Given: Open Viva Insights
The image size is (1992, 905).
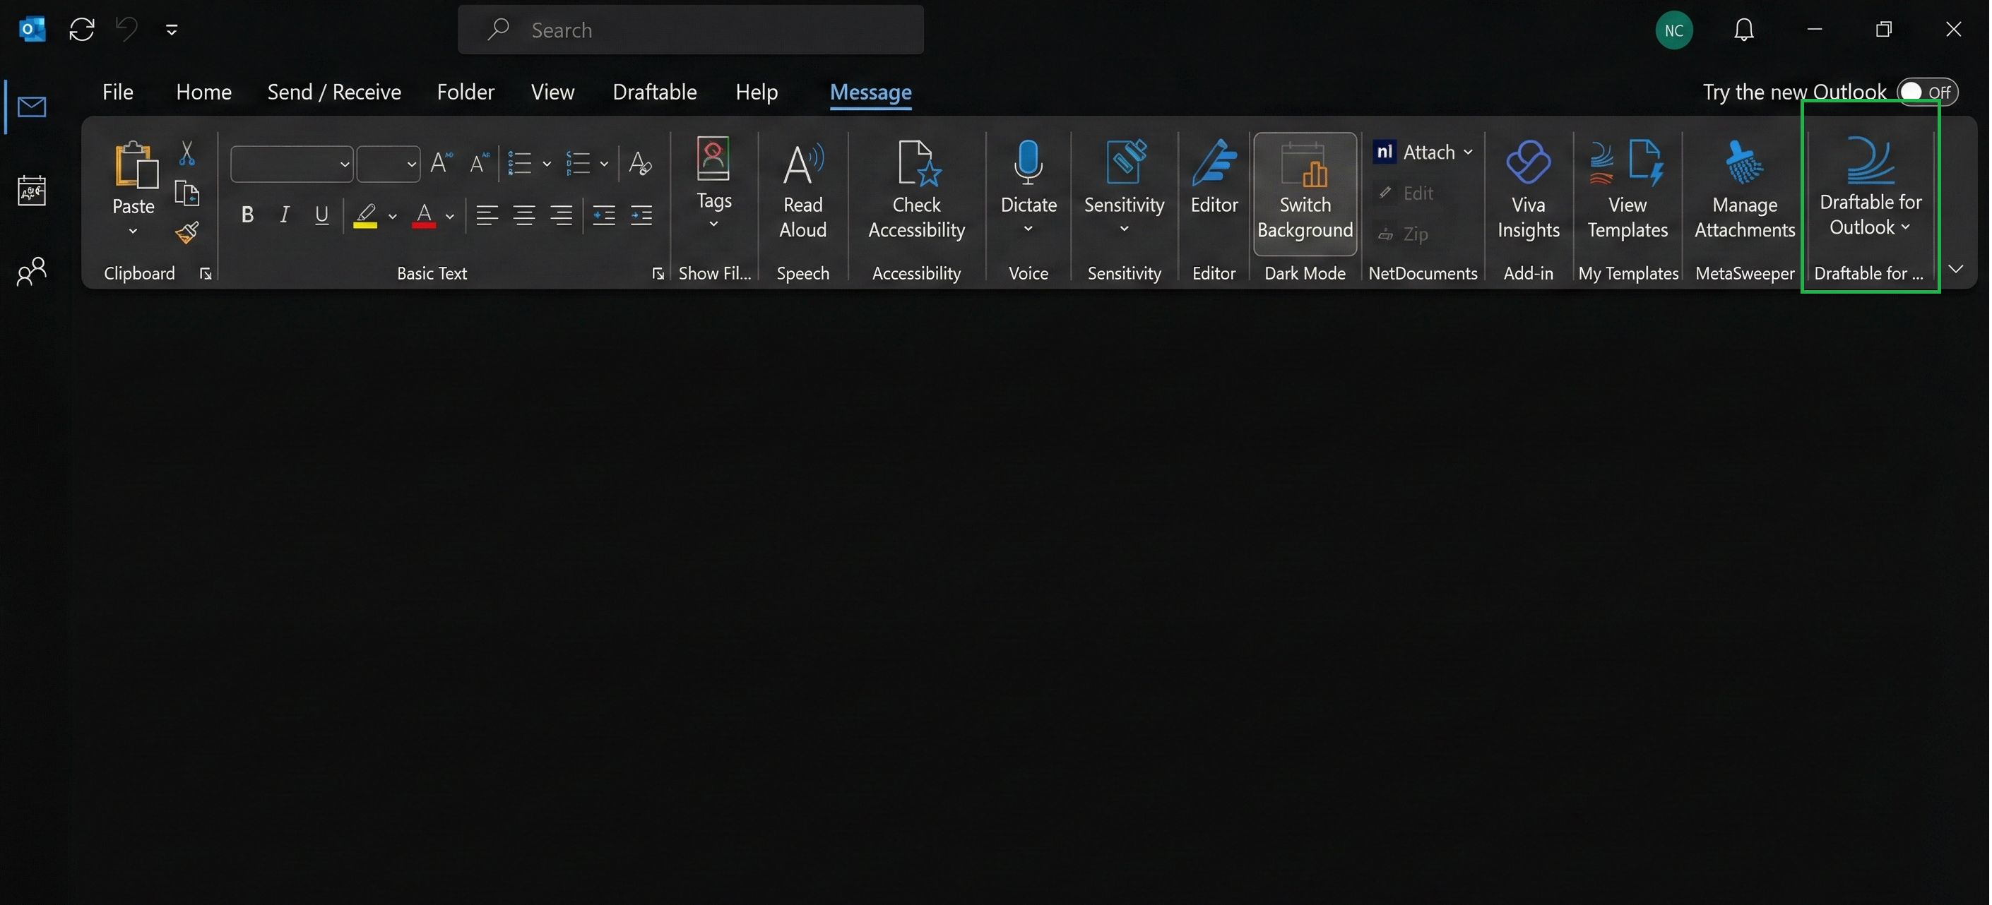Looking at the screenshot, I should [1527, 189].
